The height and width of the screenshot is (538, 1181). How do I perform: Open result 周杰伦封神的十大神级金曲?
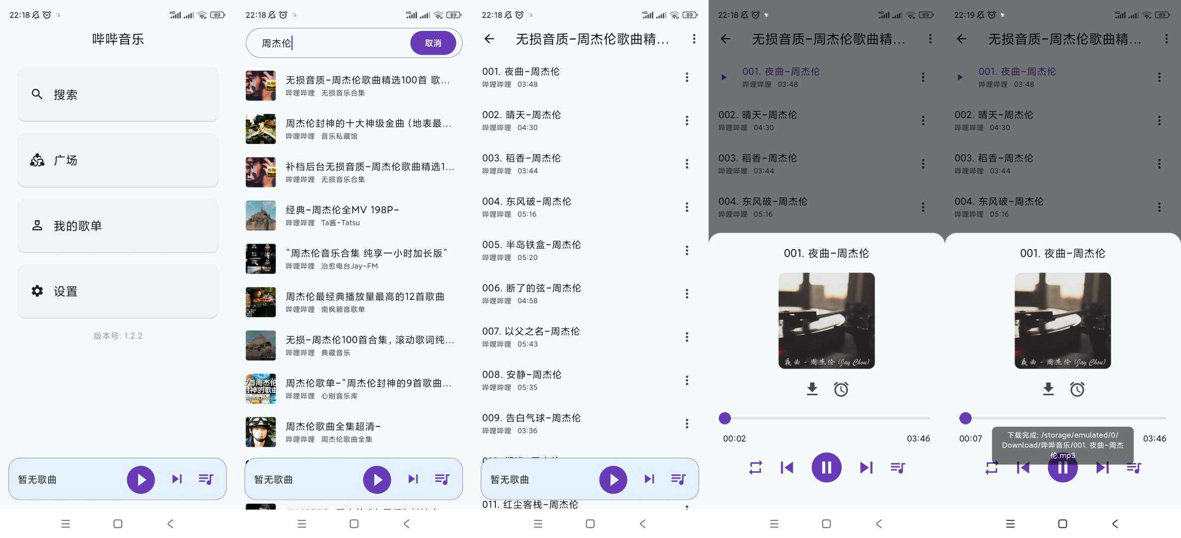354,129
